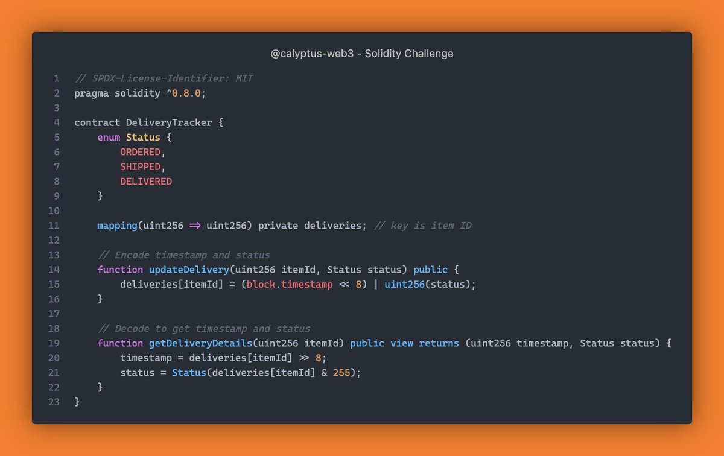Click the "pragma solidity ^0.8.0;" line

coord(141,93)
